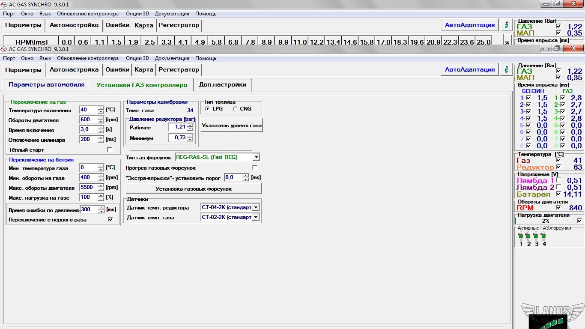585x329 pixels.
Task: Click the Время включения input field
Action: tap(88, 130)
